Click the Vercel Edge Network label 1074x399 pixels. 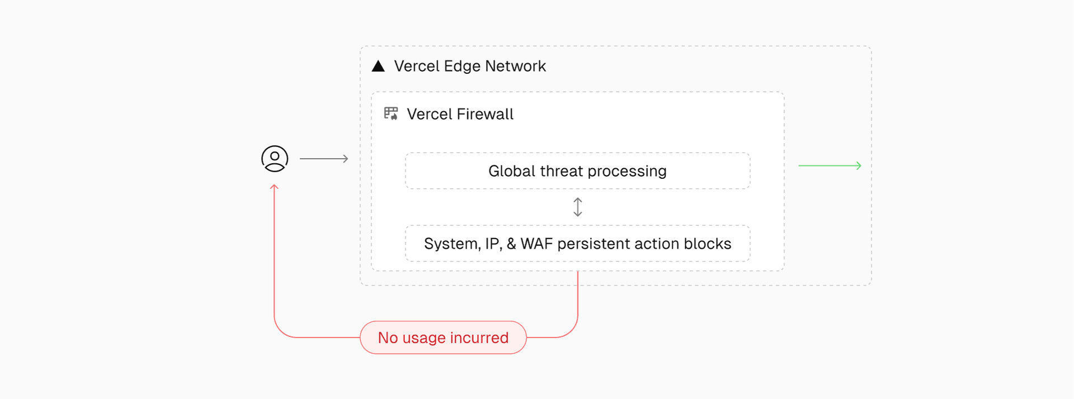tap(469, 66)
